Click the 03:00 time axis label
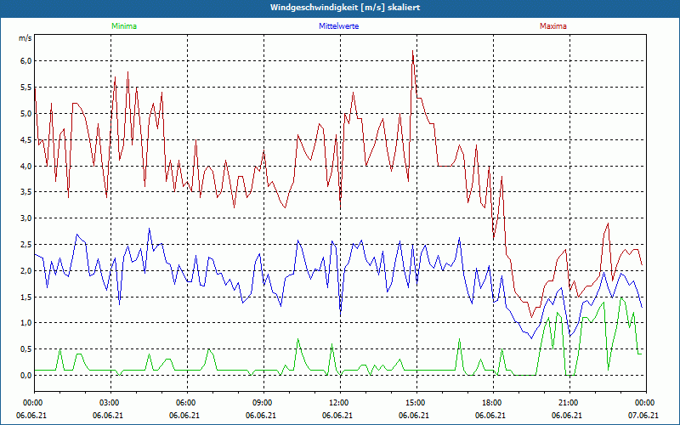 pos(110,403)
